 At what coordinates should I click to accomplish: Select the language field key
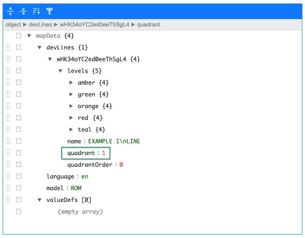coord(60,177)
